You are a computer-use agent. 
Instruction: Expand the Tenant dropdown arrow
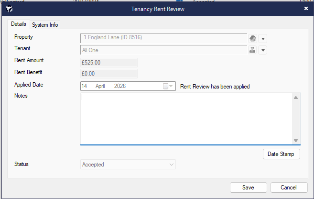click(x=263, y=50)
